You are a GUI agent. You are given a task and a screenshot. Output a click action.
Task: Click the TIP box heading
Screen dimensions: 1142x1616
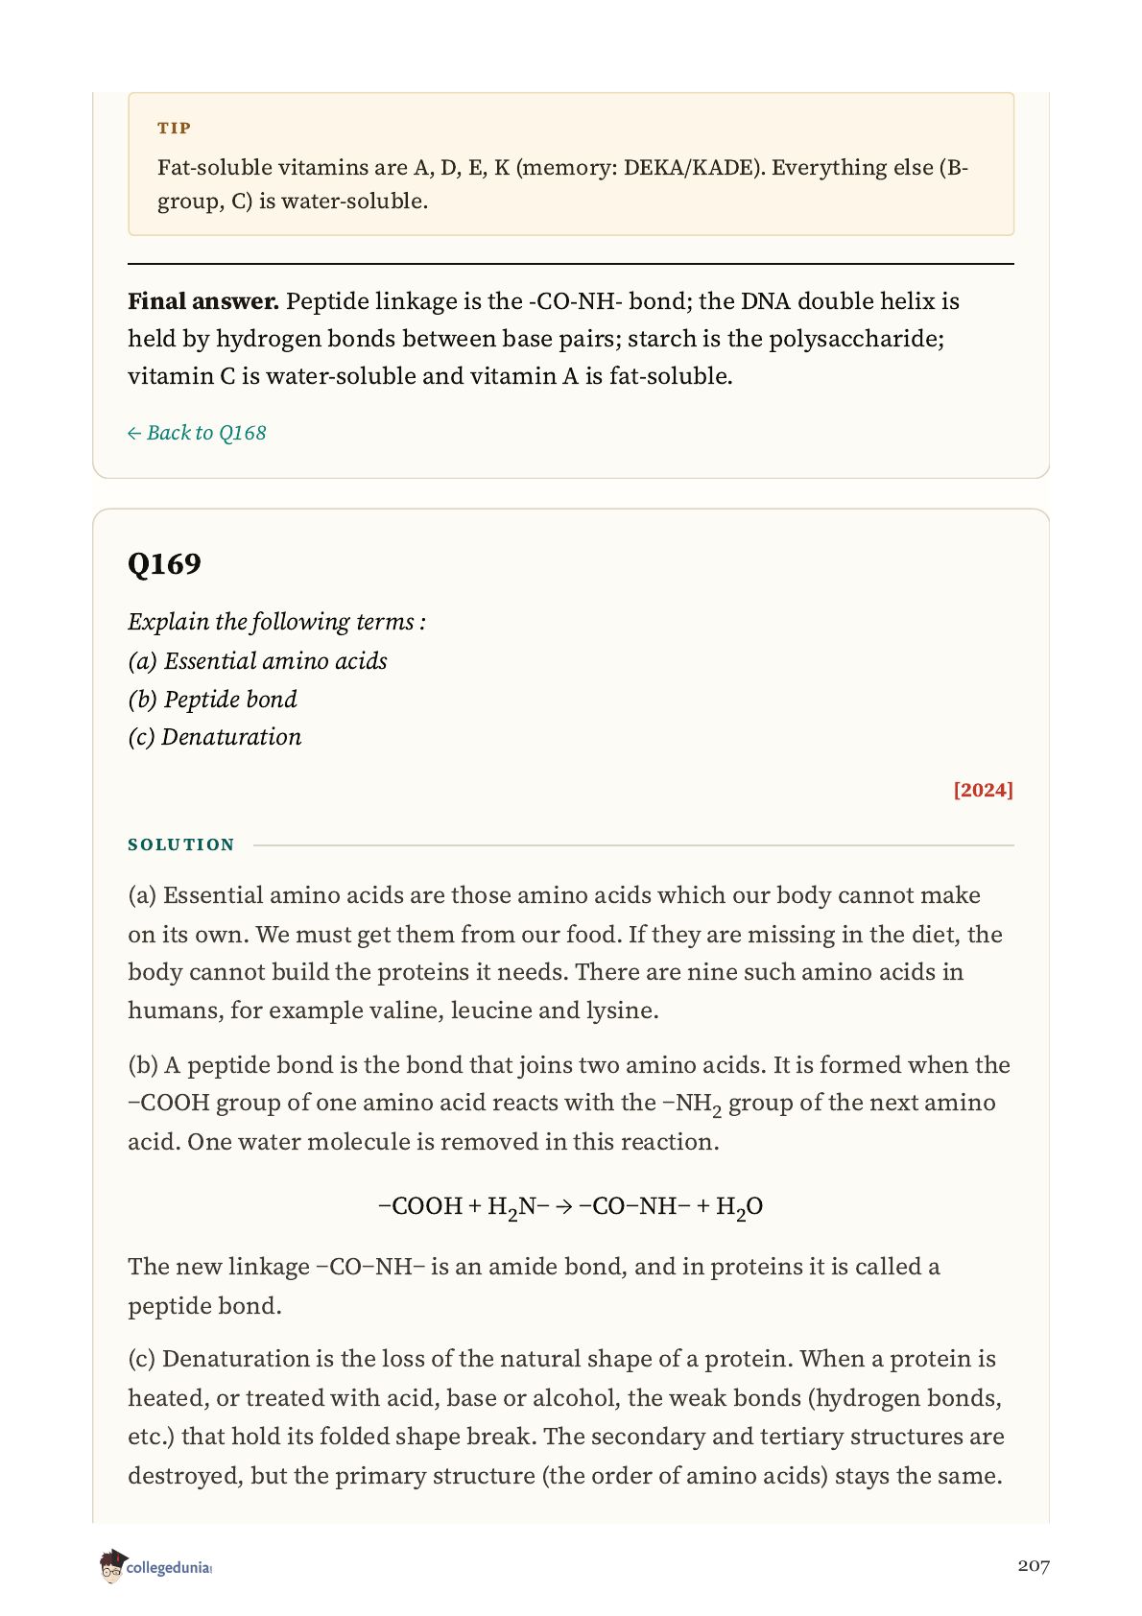pos(175,128)
